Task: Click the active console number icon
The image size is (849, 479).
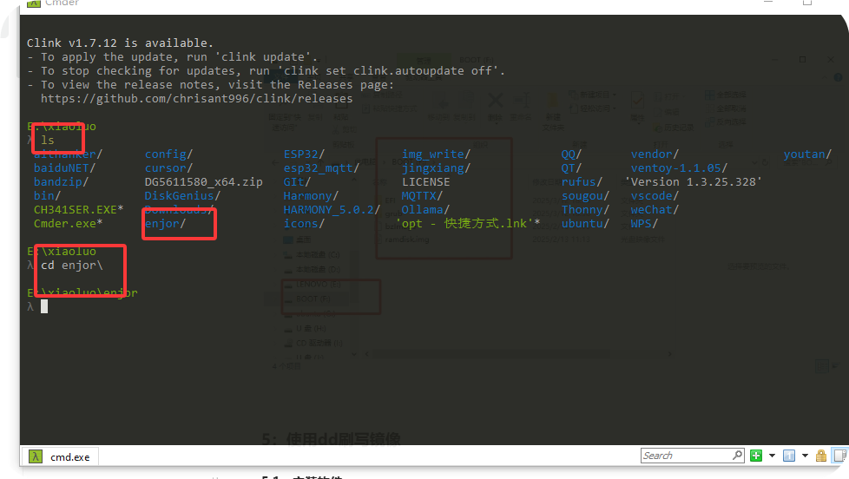Action: (x=789, y=456)
